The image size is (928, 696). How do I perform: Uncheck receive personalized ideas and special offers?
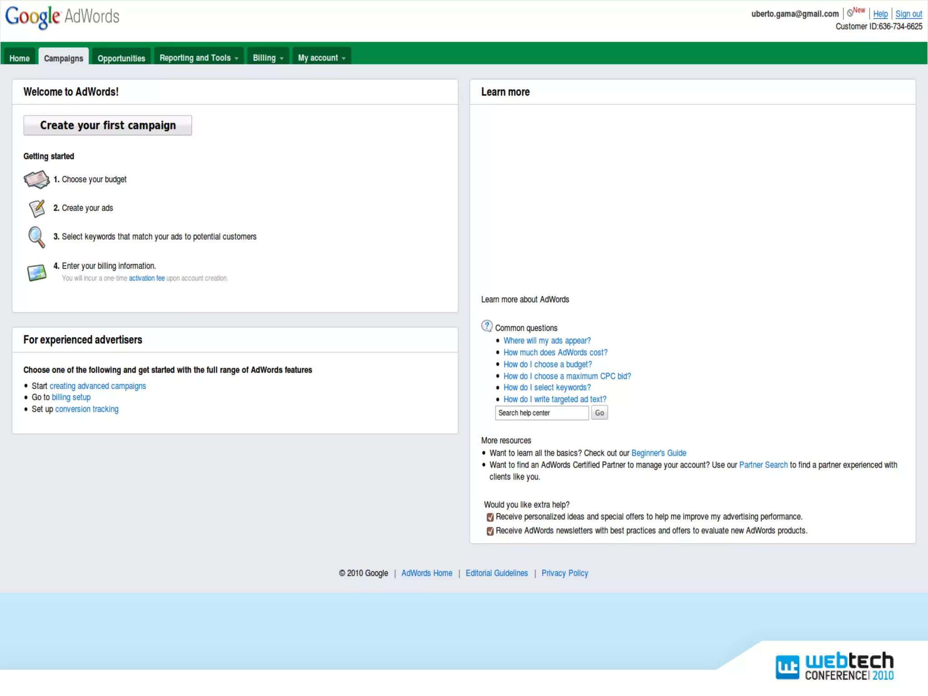click(490, 517)
